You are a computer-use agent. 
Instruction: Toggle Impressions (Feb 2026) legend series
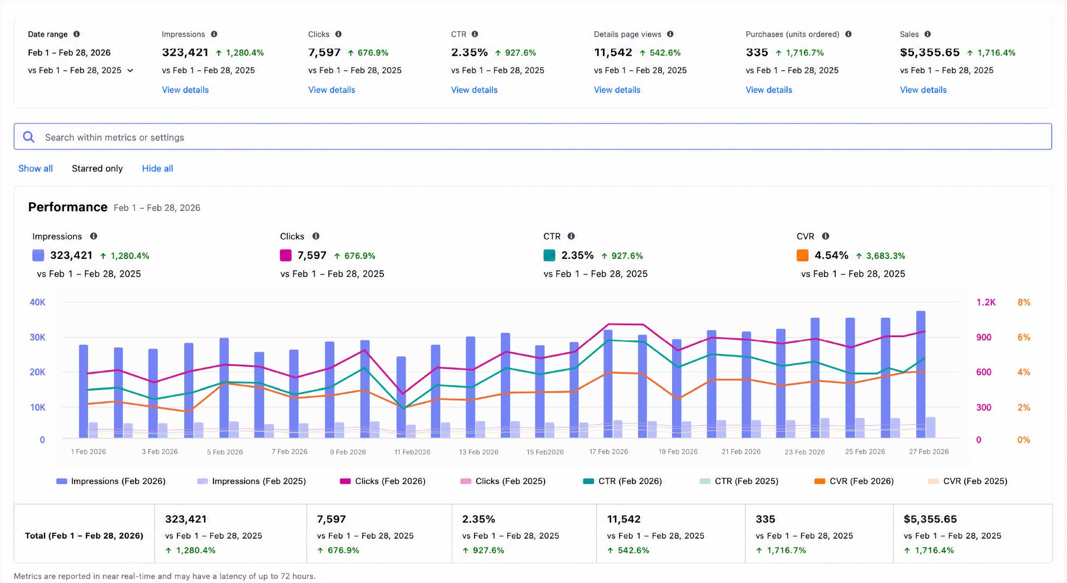pos(111,481)
